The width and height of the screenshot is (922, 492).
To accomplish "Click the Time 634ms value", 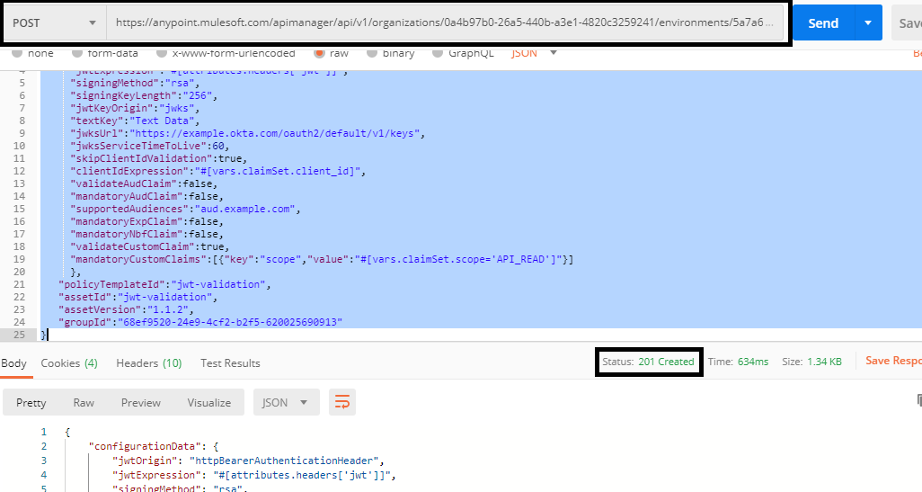I will point(753,362).
